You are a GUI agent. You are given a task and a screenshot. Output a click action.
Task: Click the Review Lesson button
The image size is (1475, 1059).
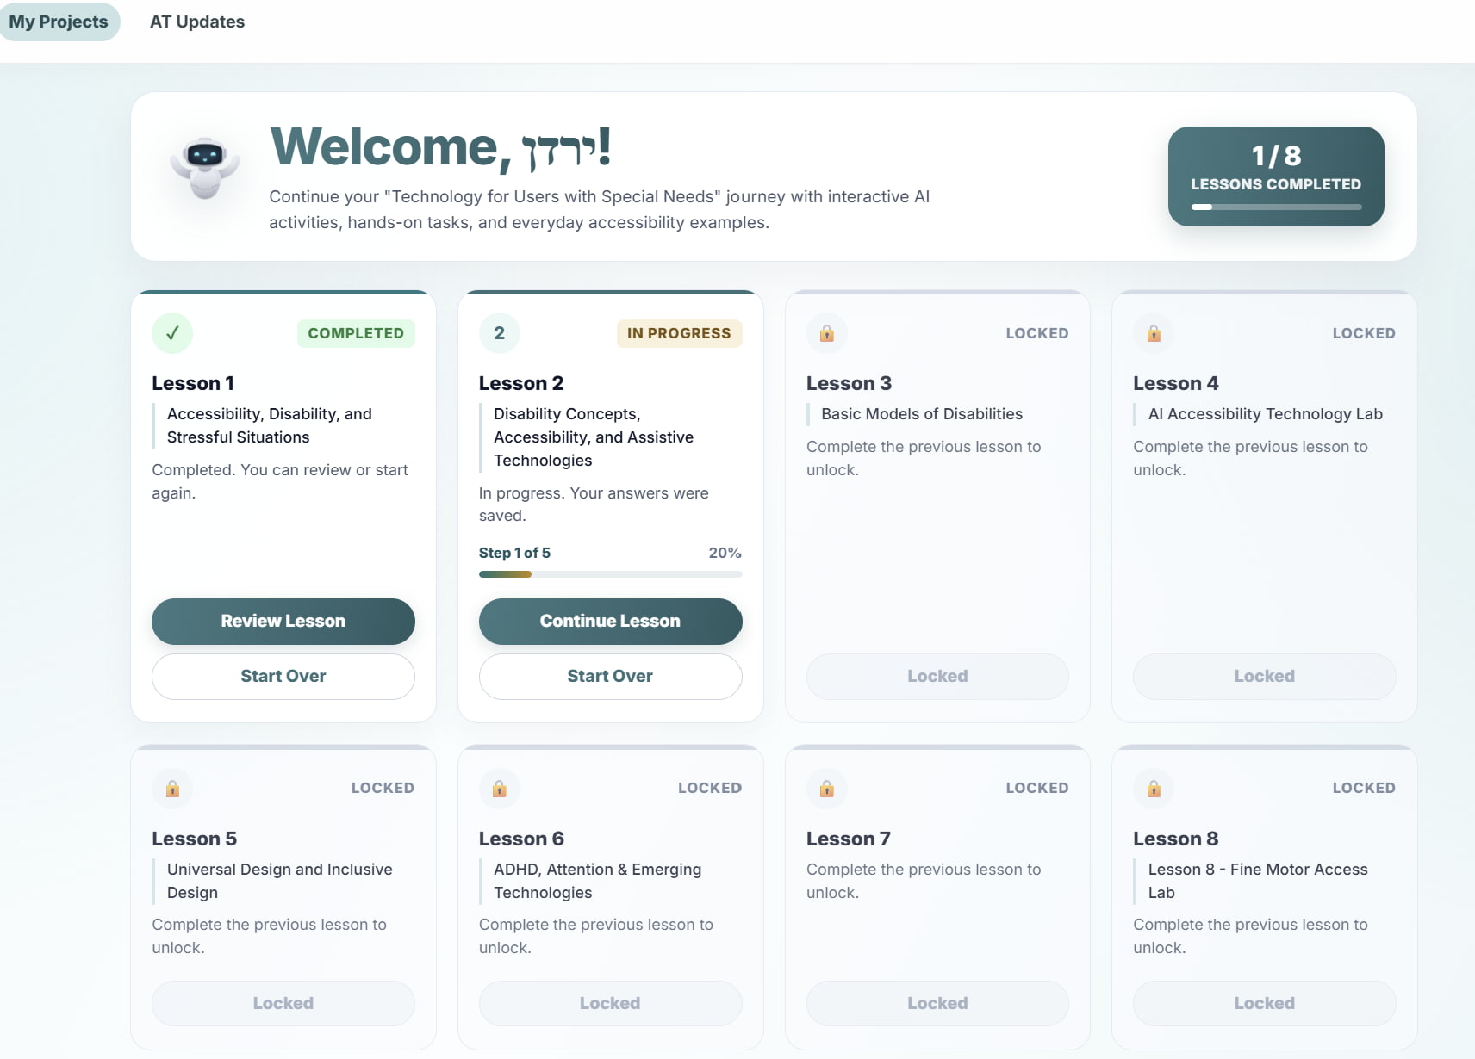click(283, 622)
